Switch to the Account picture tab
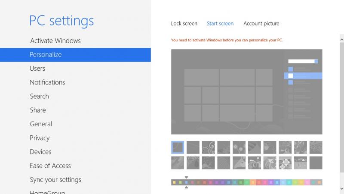Image resolution: width=344 pixels, height=194 pixels. click(x=261, y=24)
